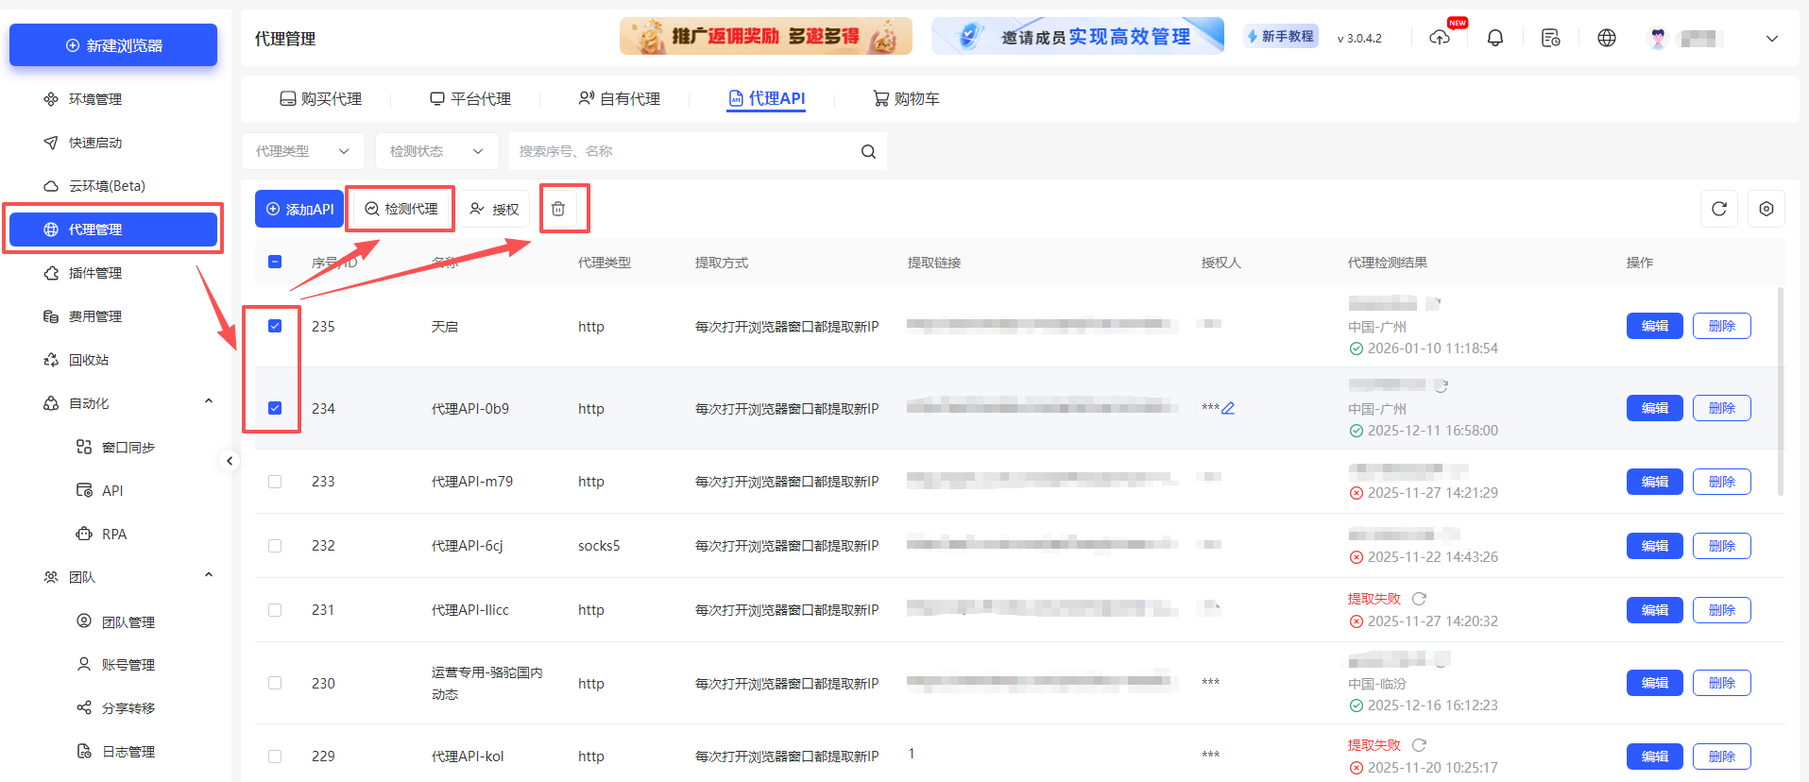Switch to the 自有代理 tab
This screenshot has width=1809, height=782.
pyautogui.click(x=620, y=99)
